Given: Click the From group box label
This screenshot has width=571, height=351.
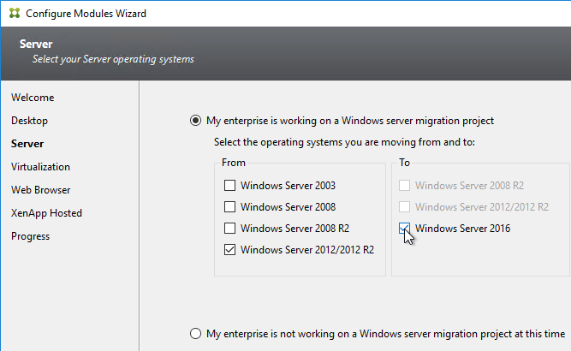Looking at the screenshot, I should pyautogui.click(x=234, y=163).
